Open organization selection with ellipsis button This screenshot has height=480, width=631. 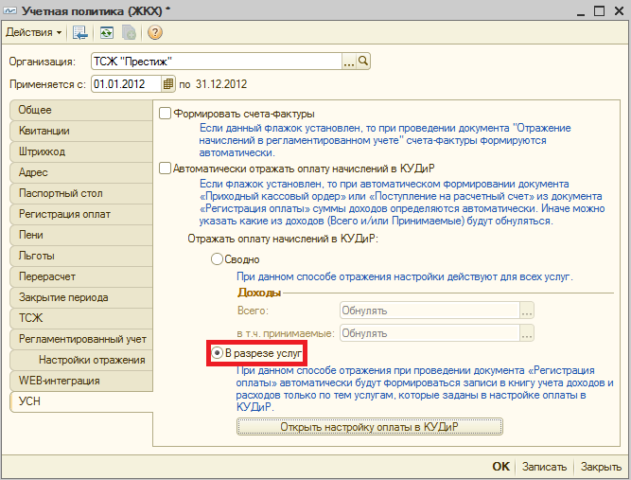point(349,62)
